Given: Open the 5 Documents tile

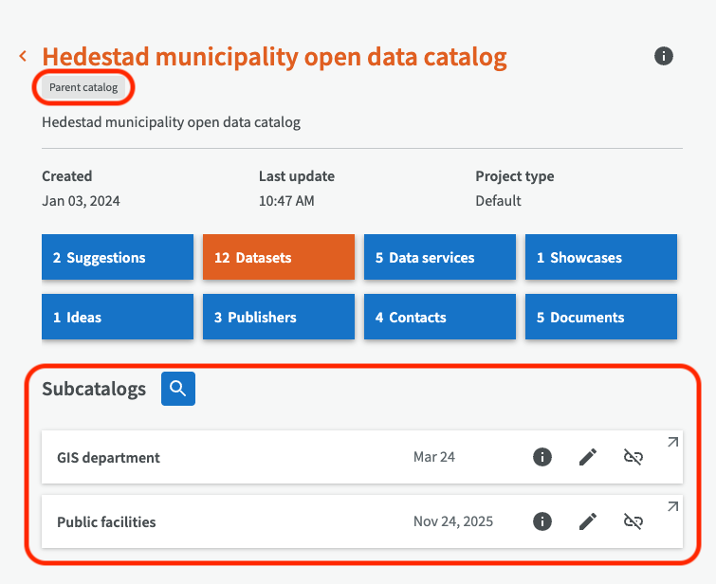Looking at the screenshot, I should coord(601,317).
